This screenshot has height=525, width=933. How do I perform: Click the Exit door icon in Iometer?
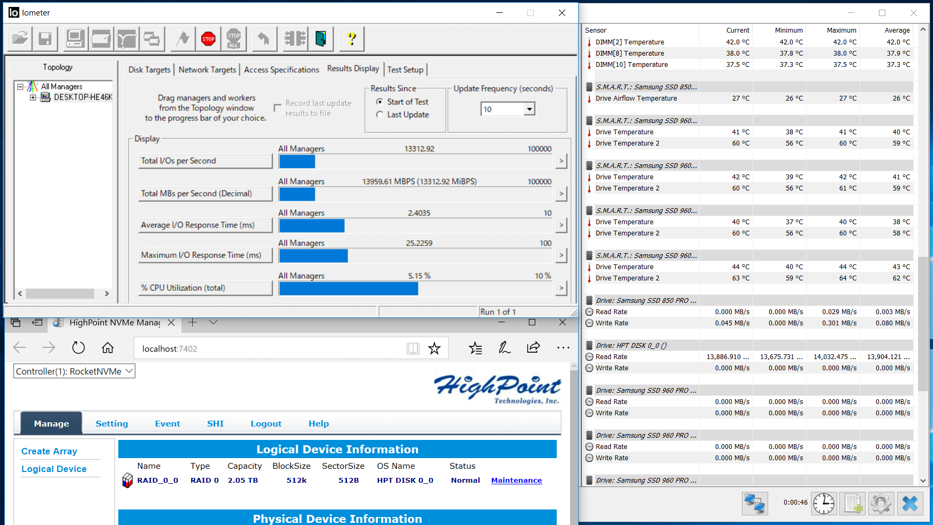coord(321,39)
